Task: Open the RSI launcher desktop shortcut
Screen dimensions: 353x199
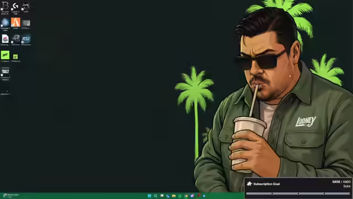Action: (26, 39)
